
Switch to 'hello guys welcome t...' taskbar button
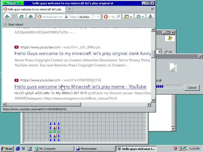(136, 149)
